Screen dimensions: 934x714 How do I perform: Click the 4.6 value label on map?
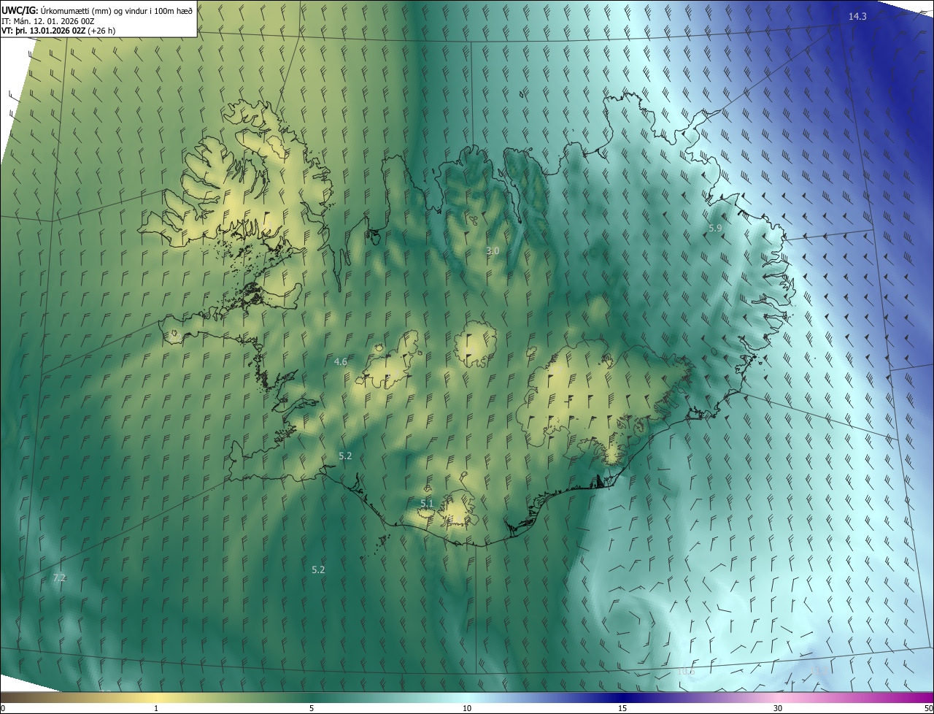(340, 361)
